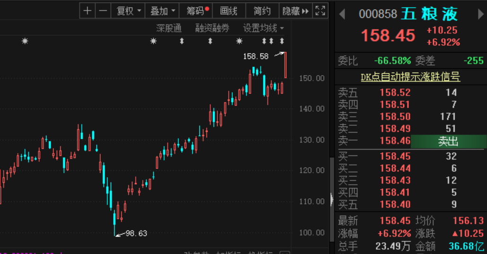Screen dimensions: 487x254
Task: Hide the side panel with 隐藏
Action: pyautogui.click(x=295, y=11)
